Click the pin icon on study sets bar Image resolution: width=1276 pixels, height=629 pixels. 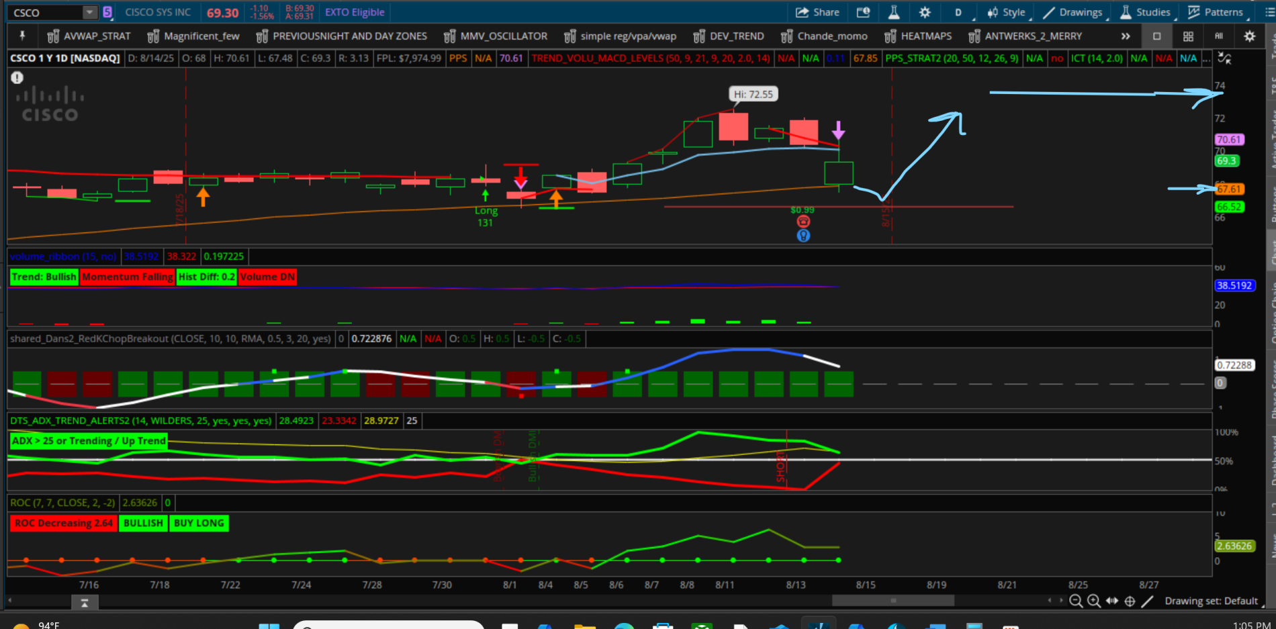(22, 36)
